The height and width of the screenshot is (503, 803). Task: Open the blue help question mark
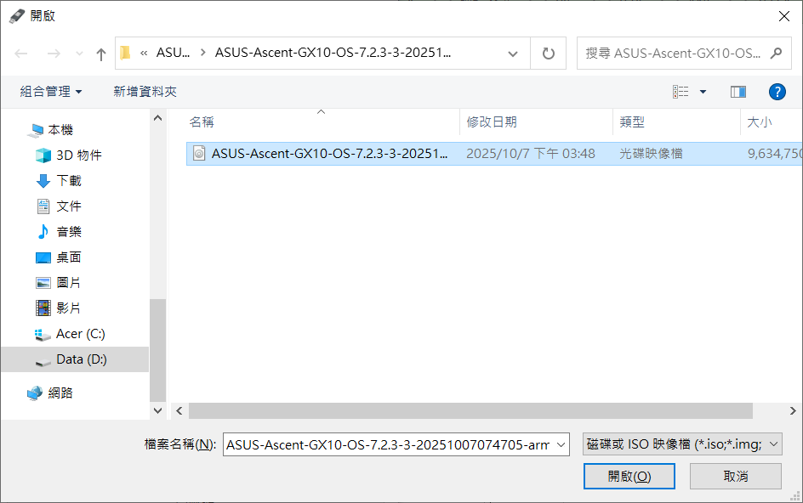coord(776,92)
